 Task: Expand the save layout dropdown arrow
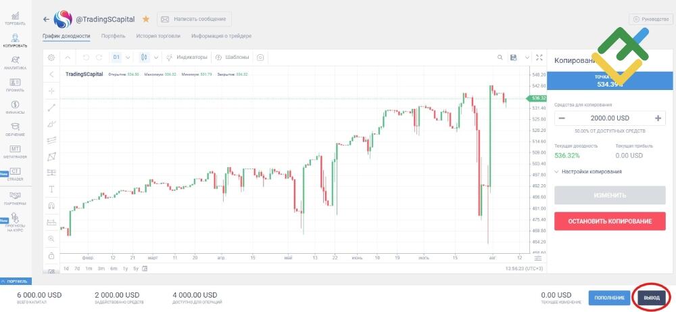tap(527, 58)
